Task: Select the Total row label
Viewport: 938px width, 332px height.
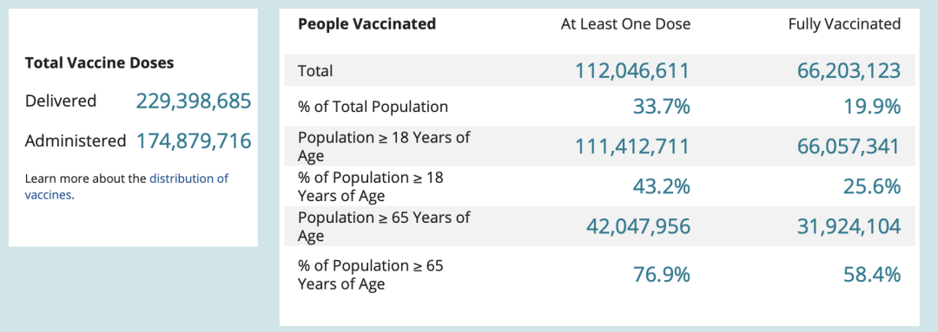Action: point(315,70)
